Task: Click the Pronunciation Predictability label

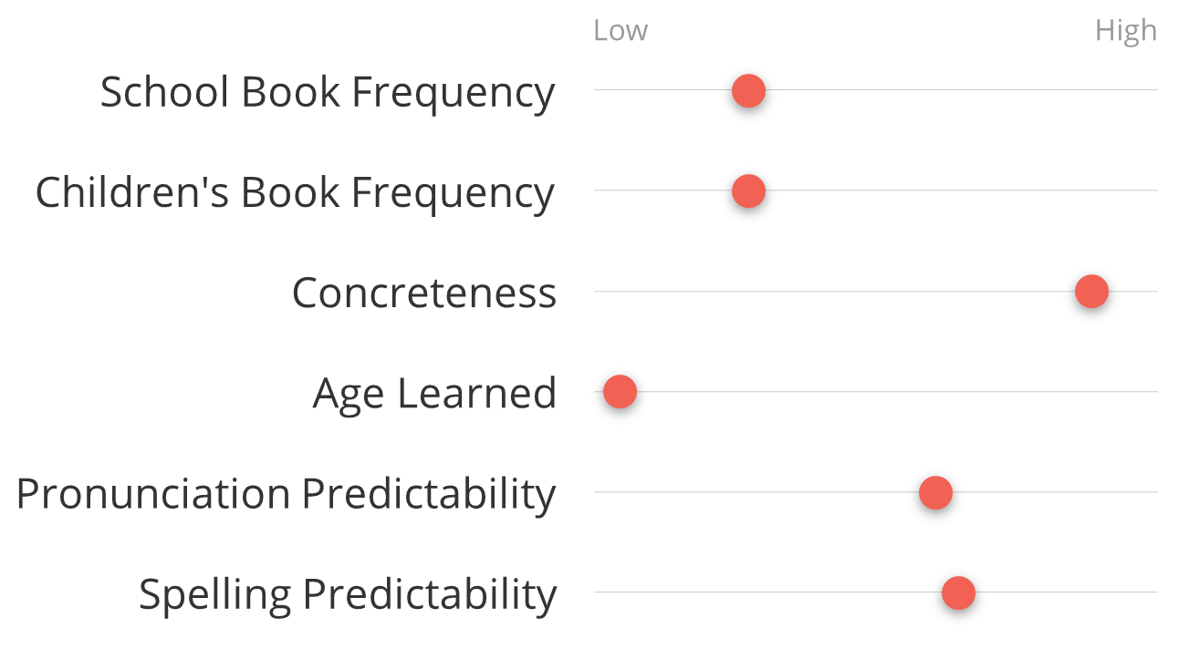Action: point(286,494)
